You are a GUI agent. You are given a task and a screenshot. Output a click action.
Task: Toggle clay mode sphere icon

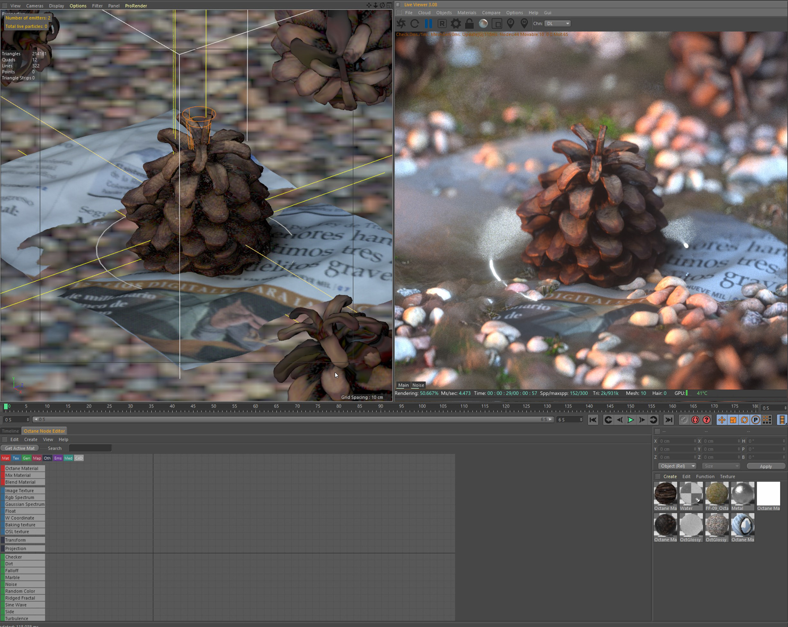click(483, 24)
